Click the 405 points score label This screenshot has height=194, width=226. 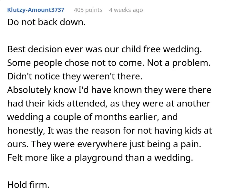pos(88,10)
